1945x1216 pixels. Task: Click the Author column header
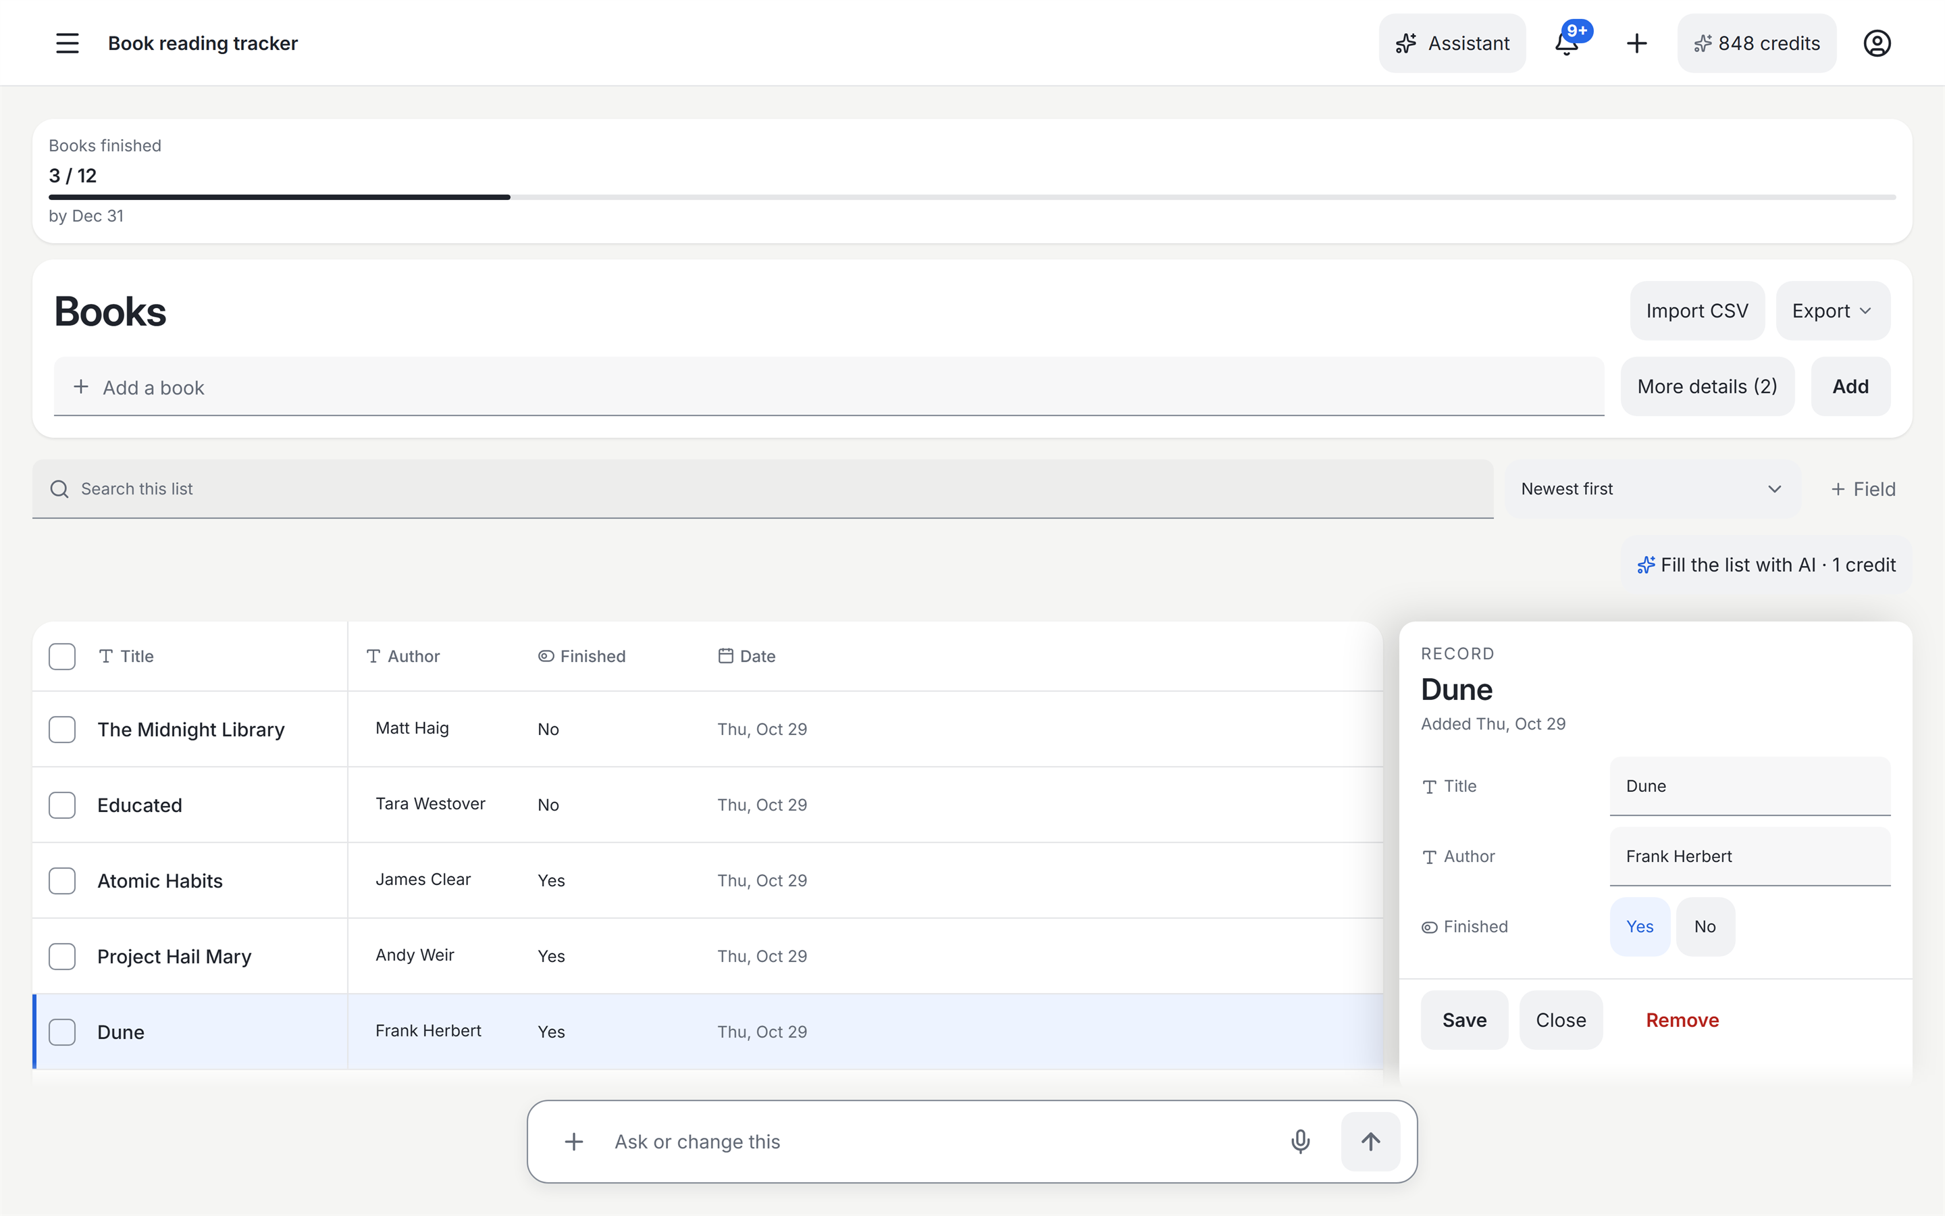tap(403, 656)
